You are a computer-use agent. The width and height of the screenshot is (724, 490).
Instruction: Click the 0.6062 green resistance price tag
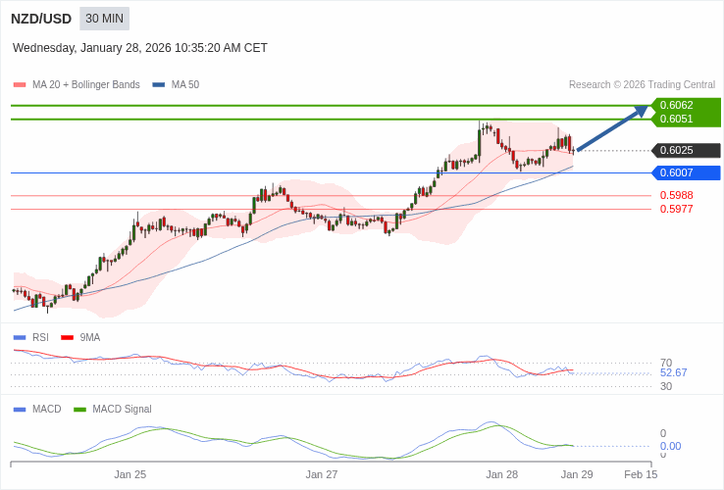(x=685, y=105)
